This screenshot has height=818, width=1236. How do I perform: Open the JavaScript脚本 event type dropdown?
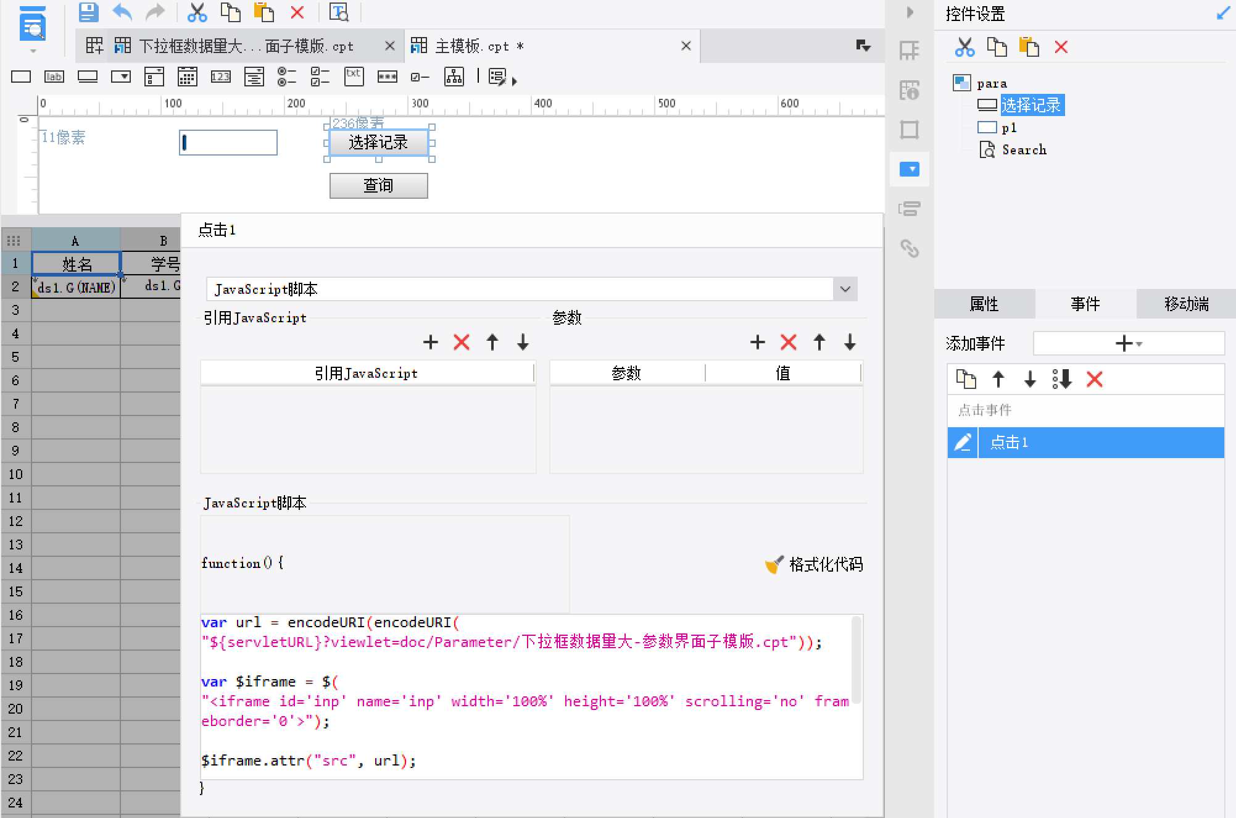coord(845,289)
